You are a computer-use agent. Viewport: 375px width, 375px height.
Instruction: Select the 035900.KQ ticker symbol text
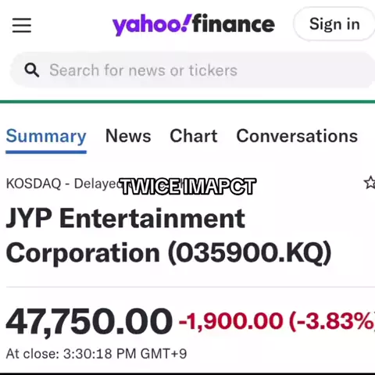coord(249,253)
